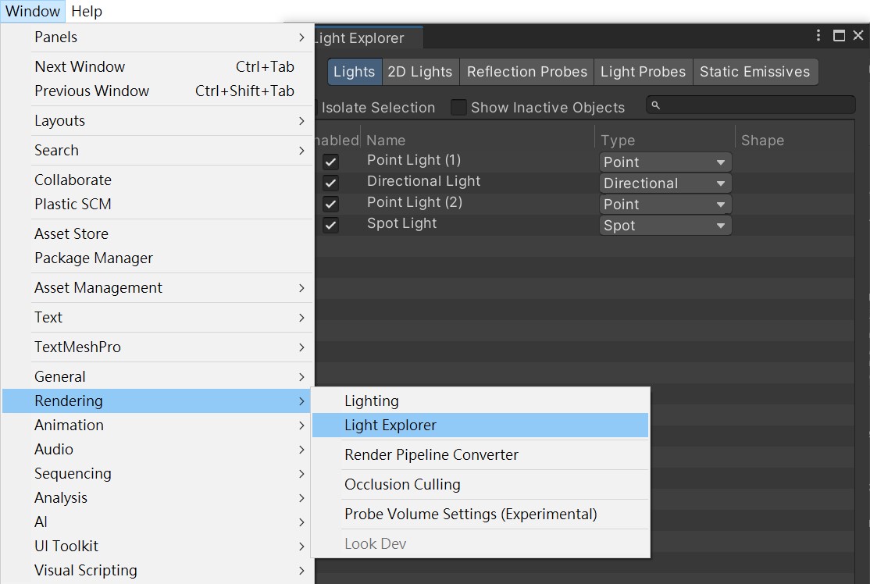Enable Show Inactive Objects checkbox
The width and height of the screenshot is (870, 584).
tap(458, 107)
